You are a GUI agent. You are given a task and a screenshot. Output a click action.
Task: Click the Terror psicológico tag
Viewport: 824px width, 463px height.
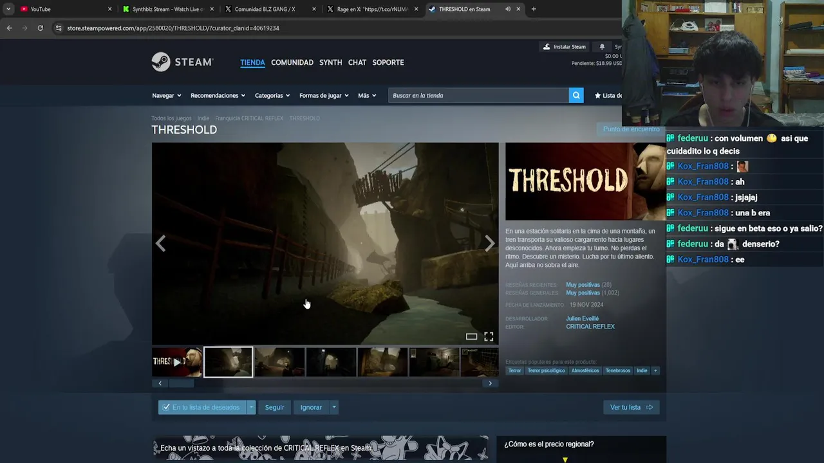(546, 370)
